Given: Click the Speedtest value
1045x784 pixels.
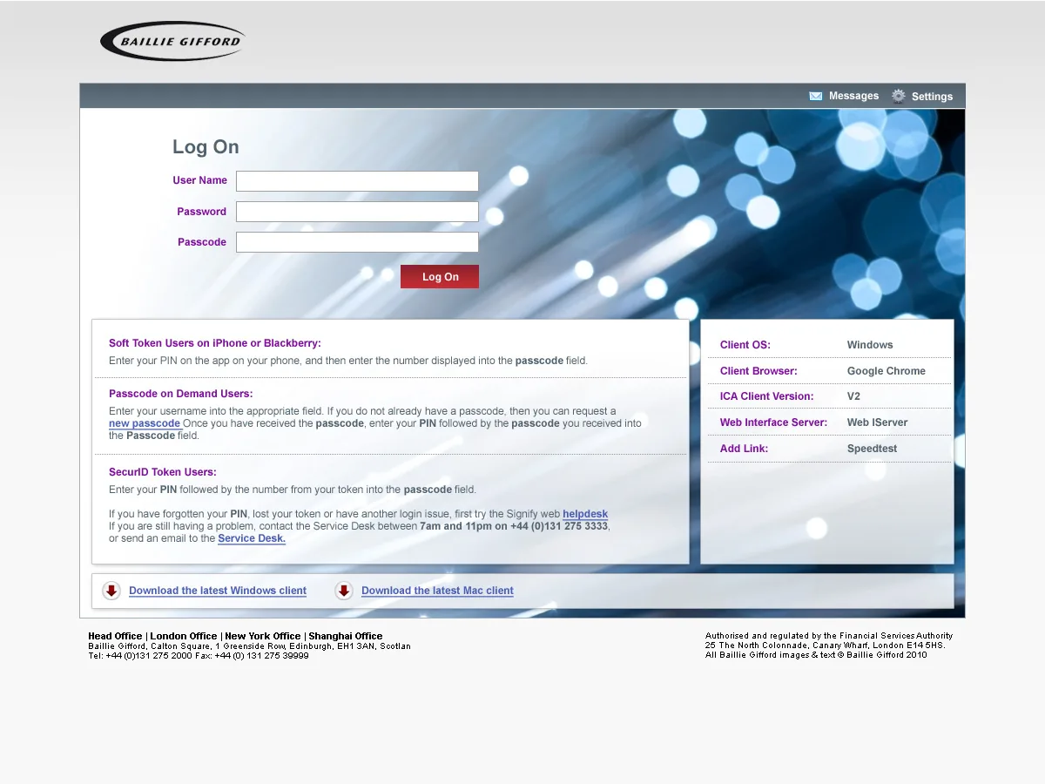Looking at the screenshot, I should 872,449.
